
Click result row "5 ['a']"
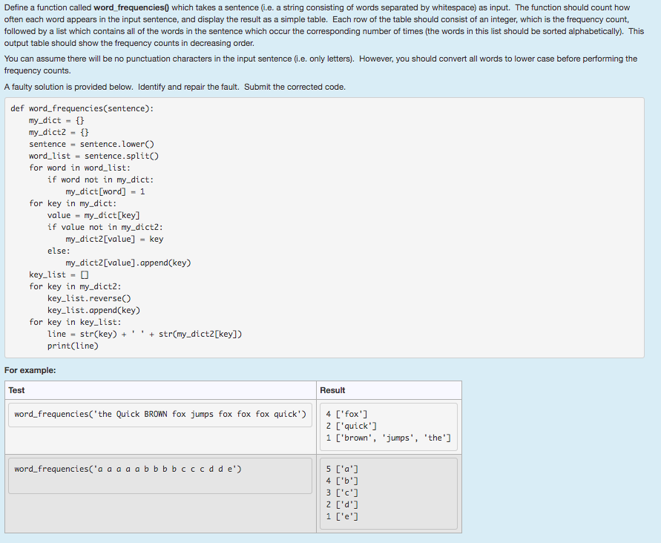pyautogui.click(x=342, y=469)
